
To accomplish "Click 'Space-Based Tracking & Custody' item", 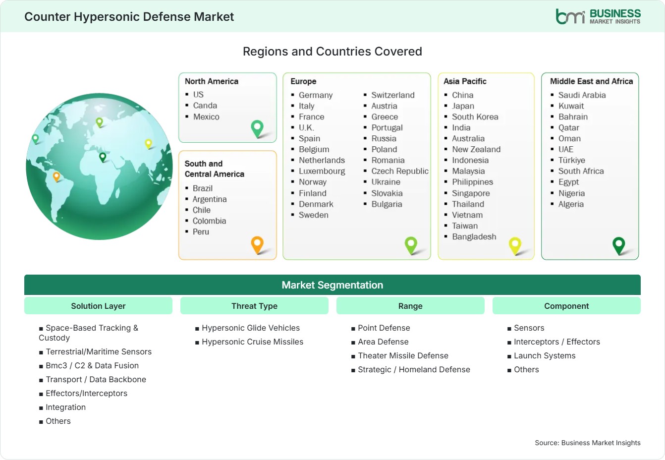I will click(x=89, y=333).
